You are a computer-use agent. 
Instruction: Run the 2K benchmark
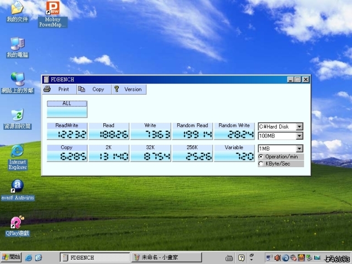click(x=109, y=153)
